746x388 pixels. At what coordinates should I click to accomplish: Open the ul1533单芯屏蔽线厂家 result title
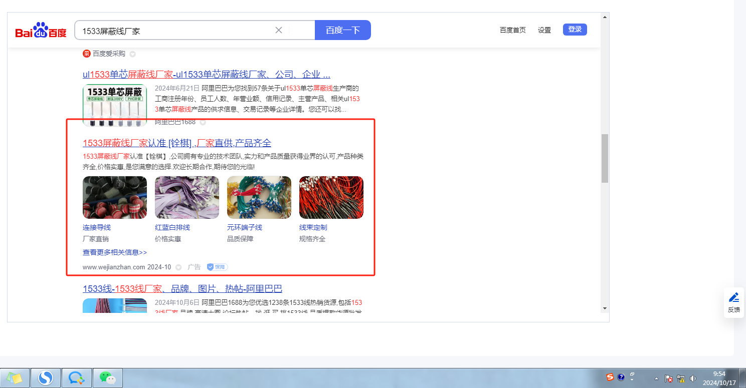[x=207, y=75]
